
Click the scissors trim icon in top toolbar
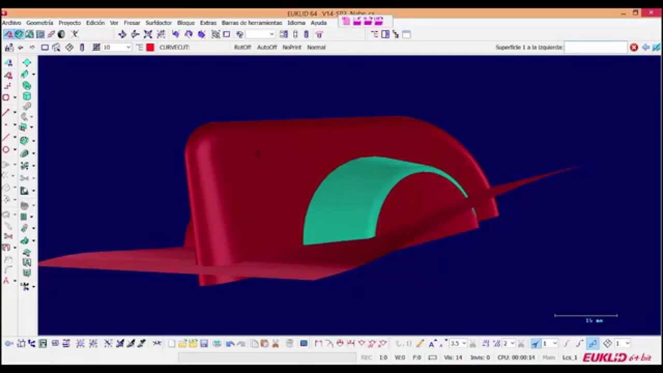(x=75, y=34)
